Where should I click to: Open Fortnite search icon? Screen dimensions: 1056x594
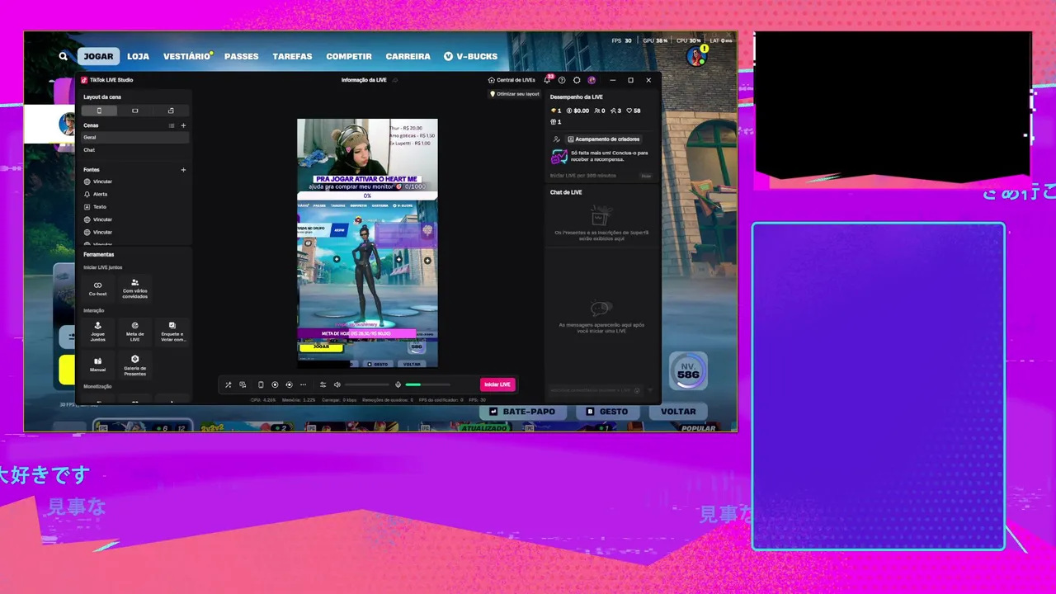click(64, 56)
